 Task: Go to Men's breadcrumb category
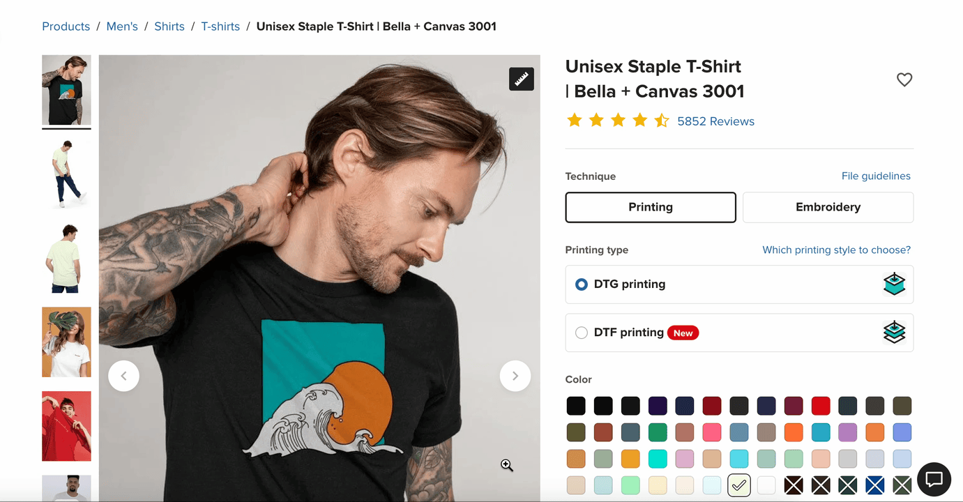pos(122,26)
